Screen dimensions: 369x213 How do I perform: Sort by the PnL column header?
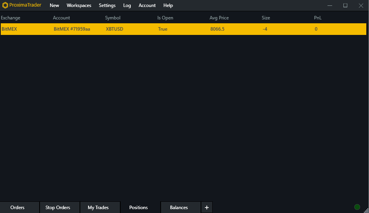[318, 18]
